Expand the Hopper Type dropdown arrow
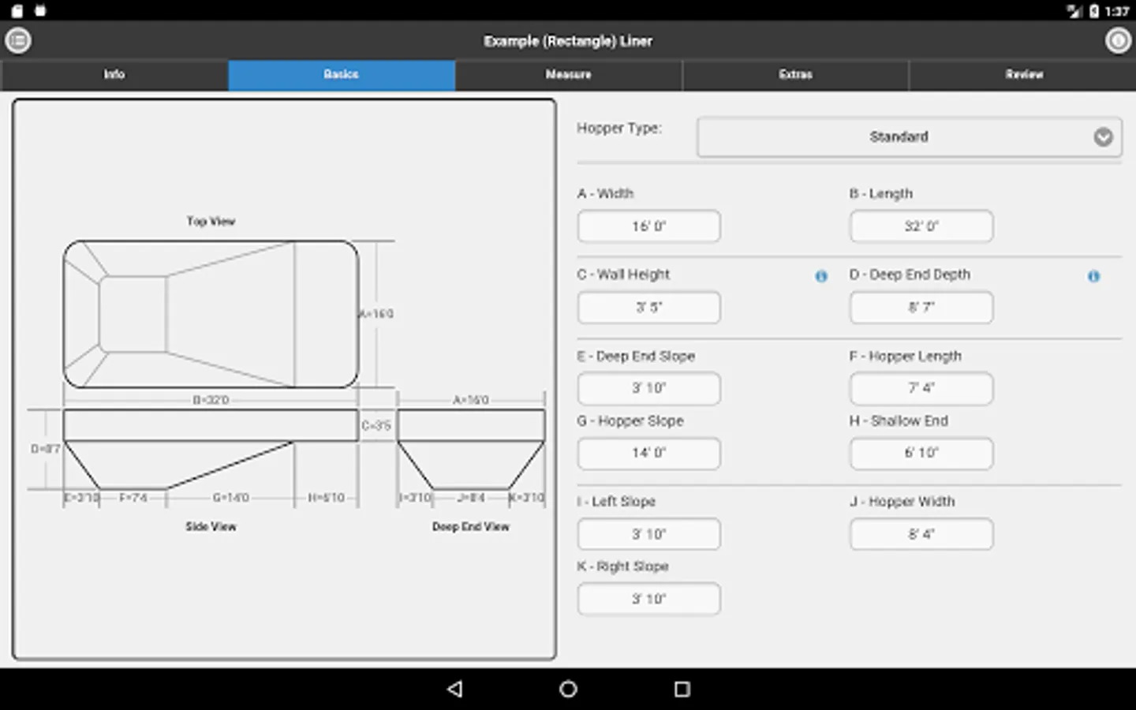The height and width of the screenshot is (710, 1136). 1103,137
